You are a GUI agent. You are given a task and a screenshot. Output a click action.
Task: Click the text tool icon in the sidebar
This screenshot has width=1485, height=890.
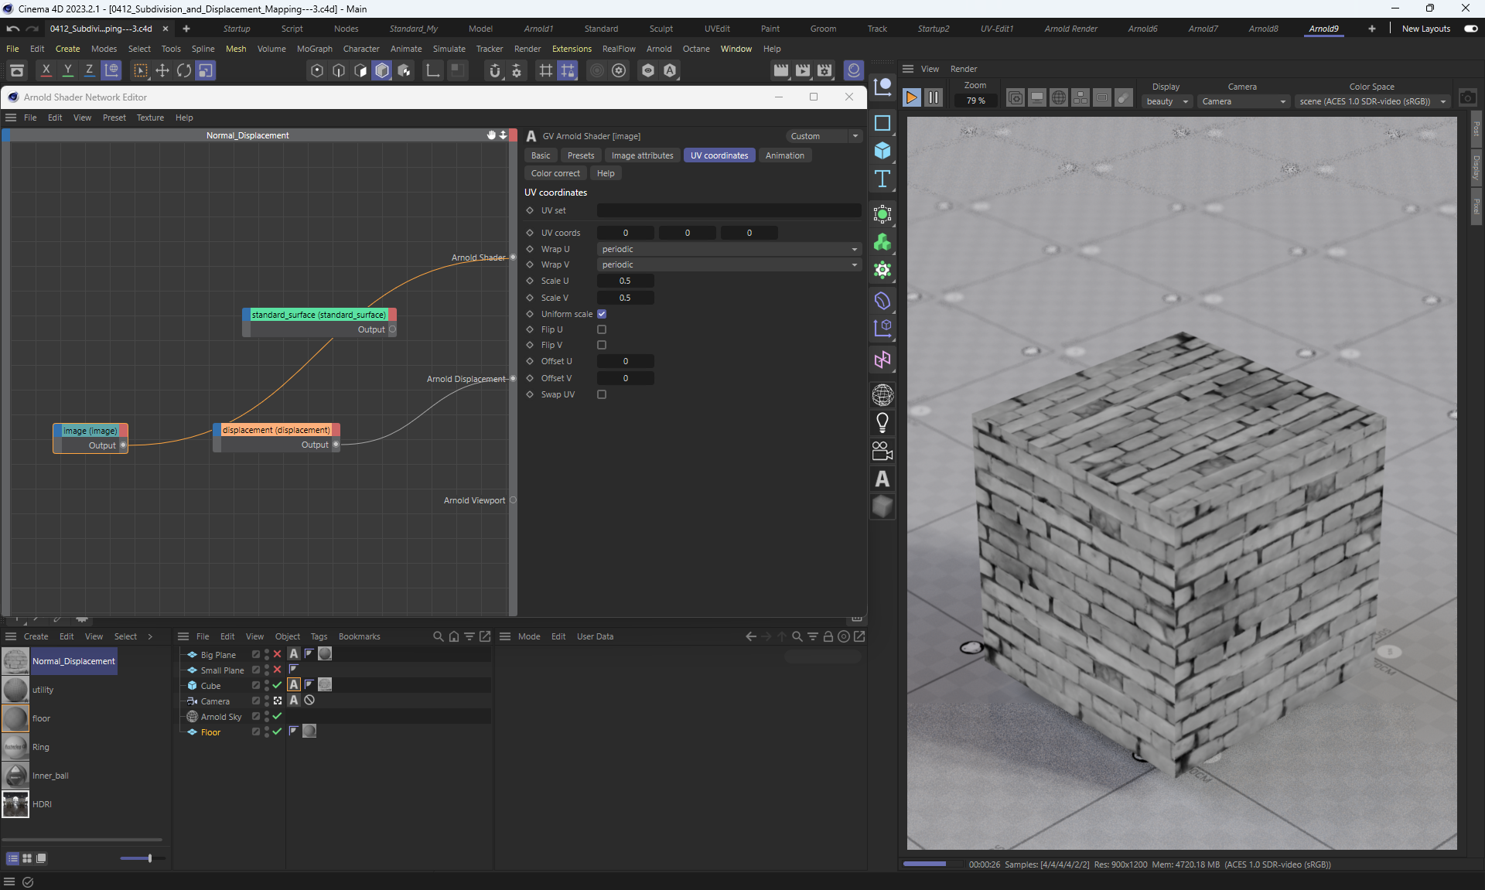click(882, 179)
